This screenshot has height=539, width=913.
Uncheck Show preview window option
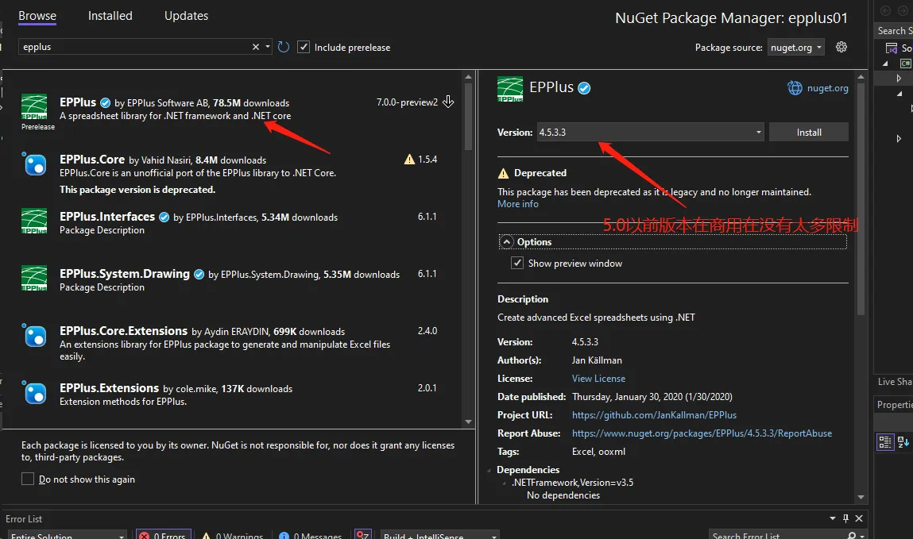[517, 263]
